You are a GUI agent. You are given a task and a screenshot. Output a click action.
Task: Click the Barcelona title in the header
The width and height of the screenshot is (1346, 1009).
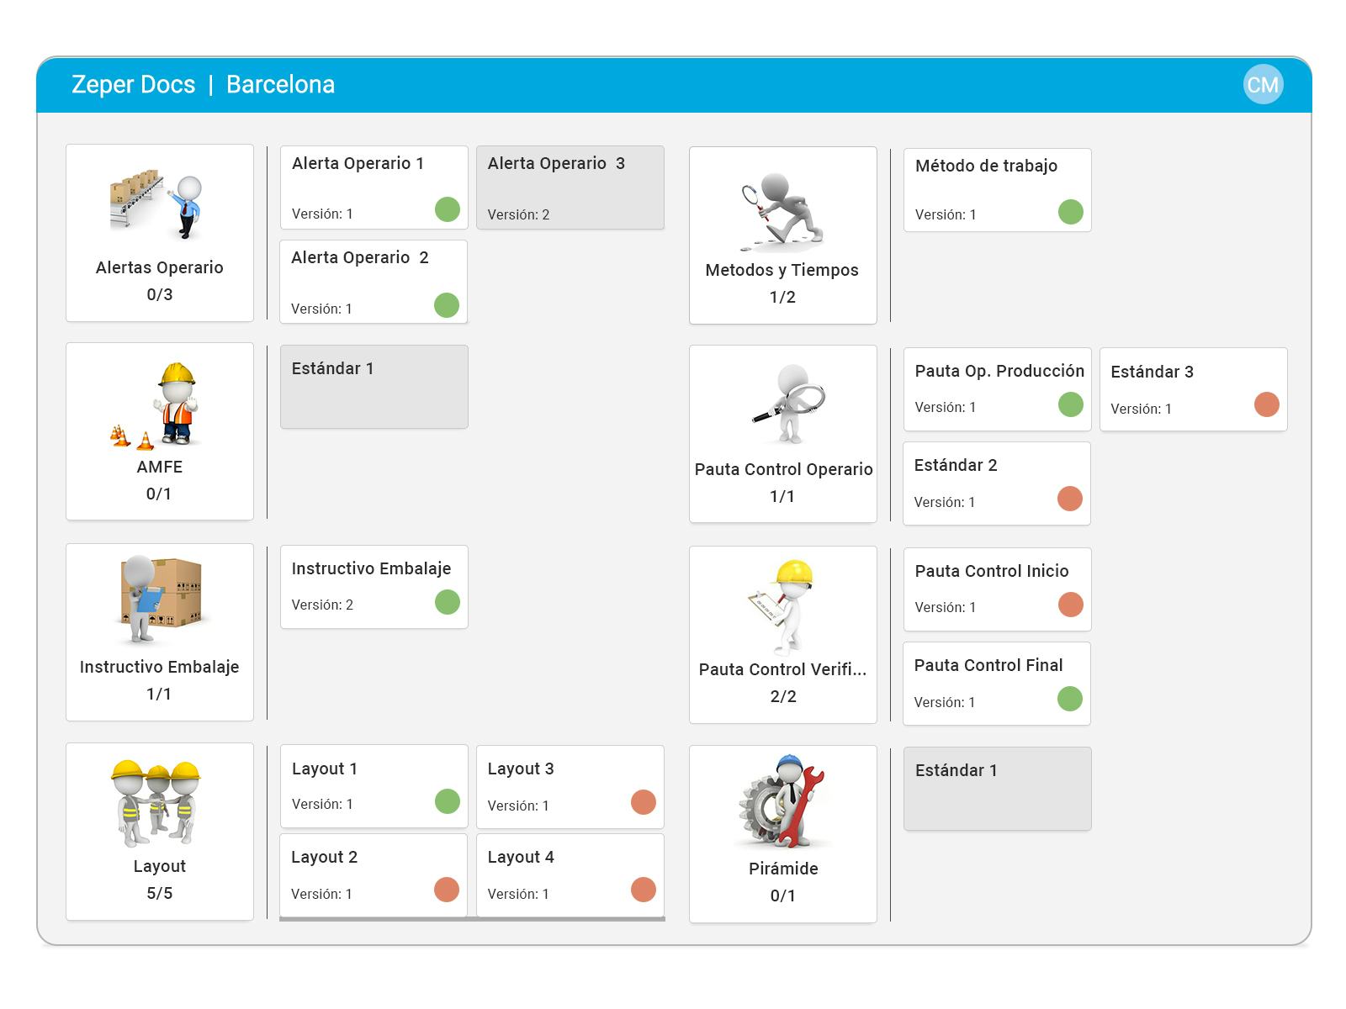click(x=279, y=84)
